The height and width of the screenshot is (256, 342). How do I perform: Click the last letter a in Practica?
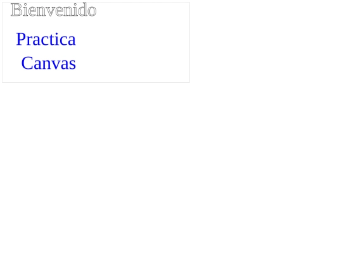(72, 41)
